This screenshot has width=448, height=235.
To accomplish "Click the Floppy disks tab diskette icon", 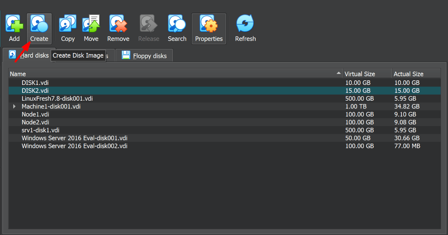I will coord(126,55).
